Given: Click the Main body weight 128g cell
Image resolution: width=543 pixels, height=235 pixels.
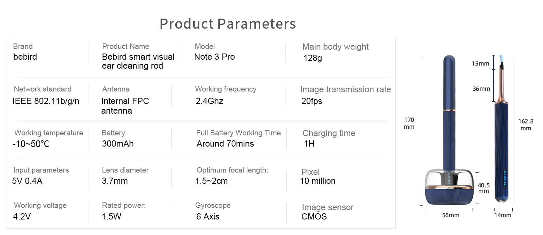Looking at the screenshot, I should pyautogui.click(x=335, y=52).
